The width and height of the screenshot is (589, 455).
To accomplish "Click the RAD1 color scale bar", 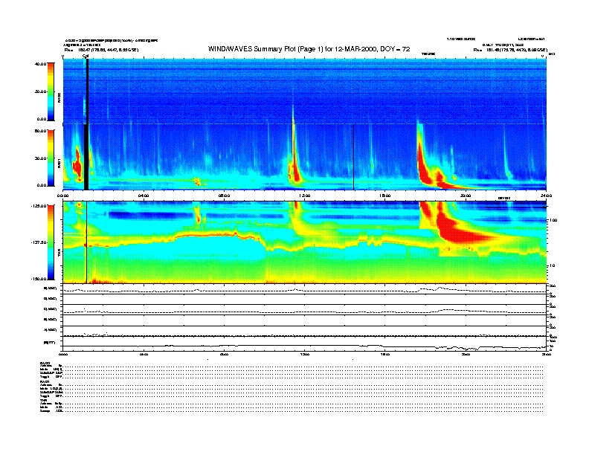I will coord(51,158).
